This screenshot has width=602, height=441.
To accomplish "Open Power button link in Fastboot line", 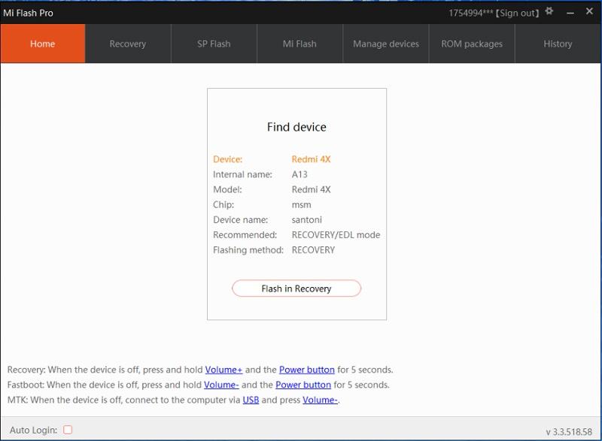I will [303, 385].
